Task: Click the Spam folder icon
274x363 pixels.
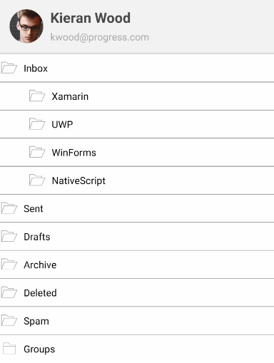Action: pyautogui.click(x=9, y=320)
